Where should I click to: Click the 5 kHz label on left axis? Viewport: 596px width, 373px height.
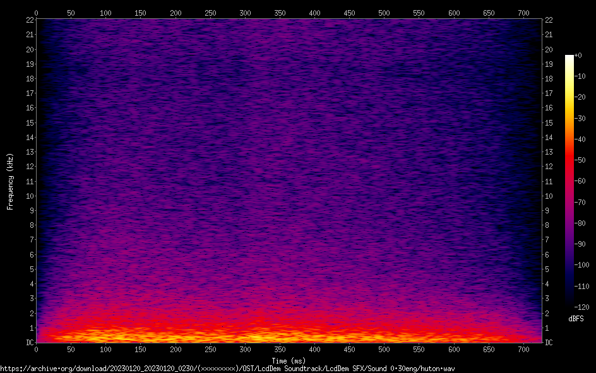pos(31,269)
